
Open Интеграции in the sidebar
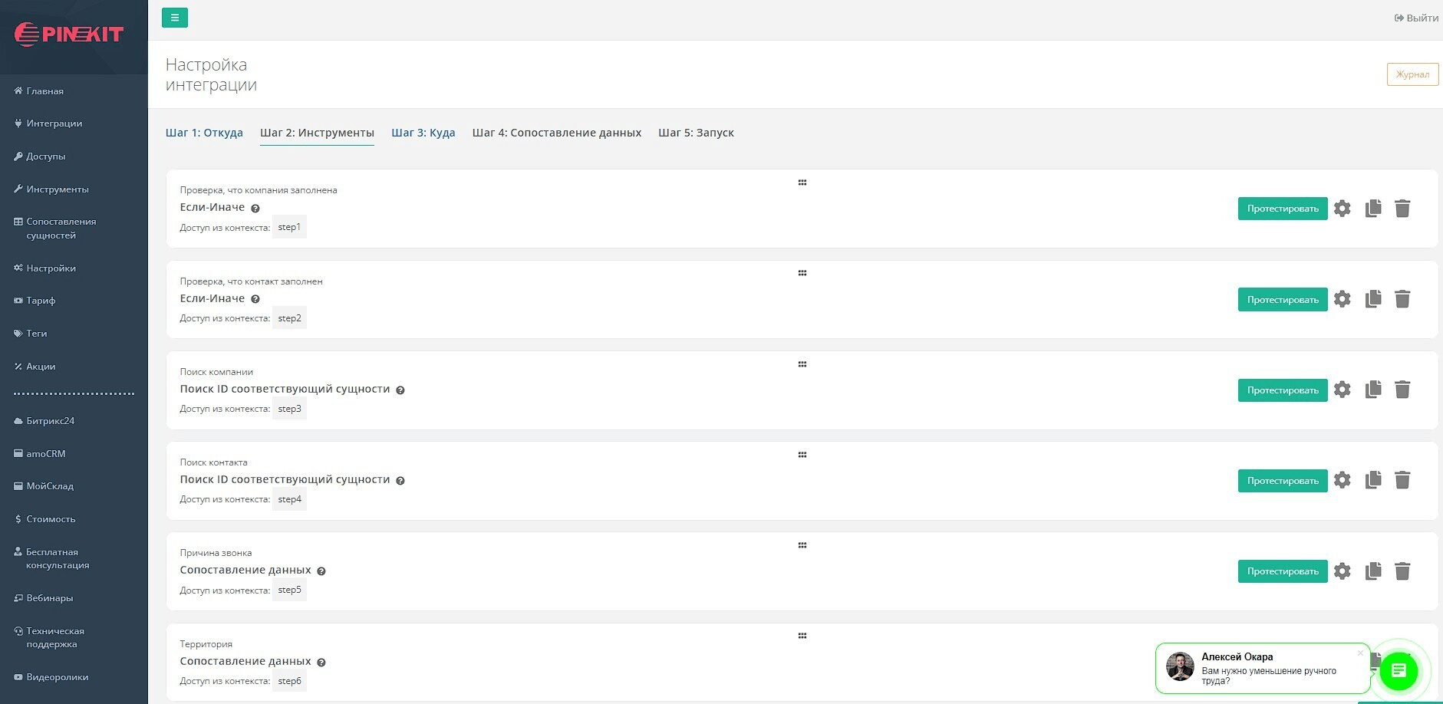tap(54, 123)
